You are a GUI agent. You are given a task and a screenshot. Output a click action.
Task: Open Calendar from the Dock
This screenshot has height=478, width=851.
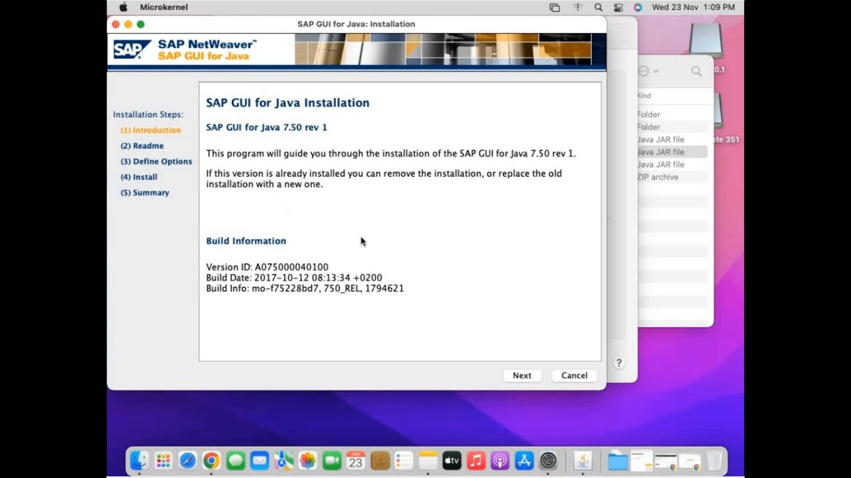coord(356,460)
